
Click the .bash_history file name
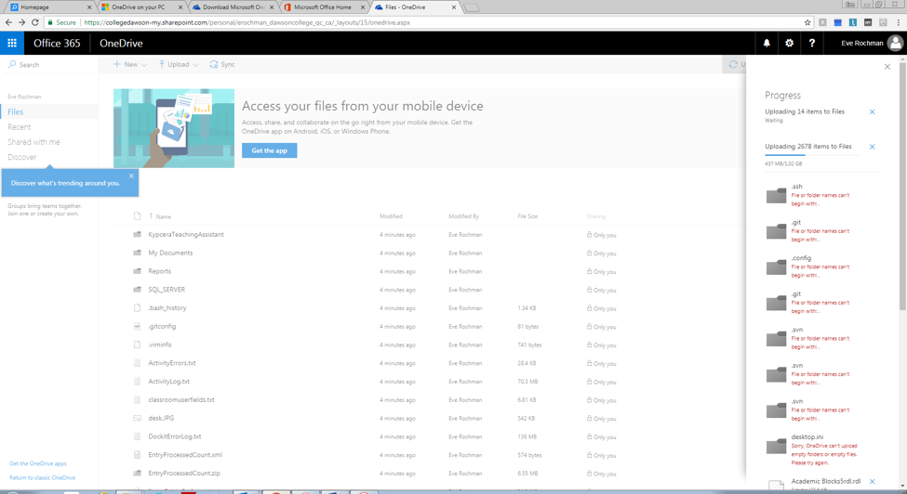(167, 308)
